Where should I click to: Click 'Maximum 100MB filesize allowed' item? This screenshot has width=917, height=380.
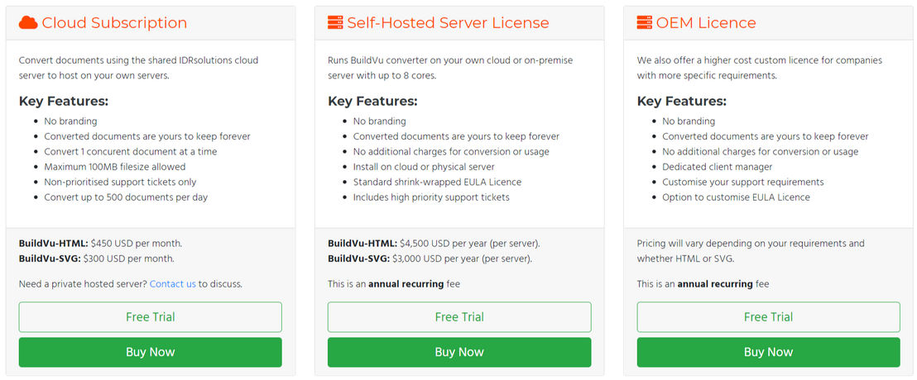click(x=114, y=167)
